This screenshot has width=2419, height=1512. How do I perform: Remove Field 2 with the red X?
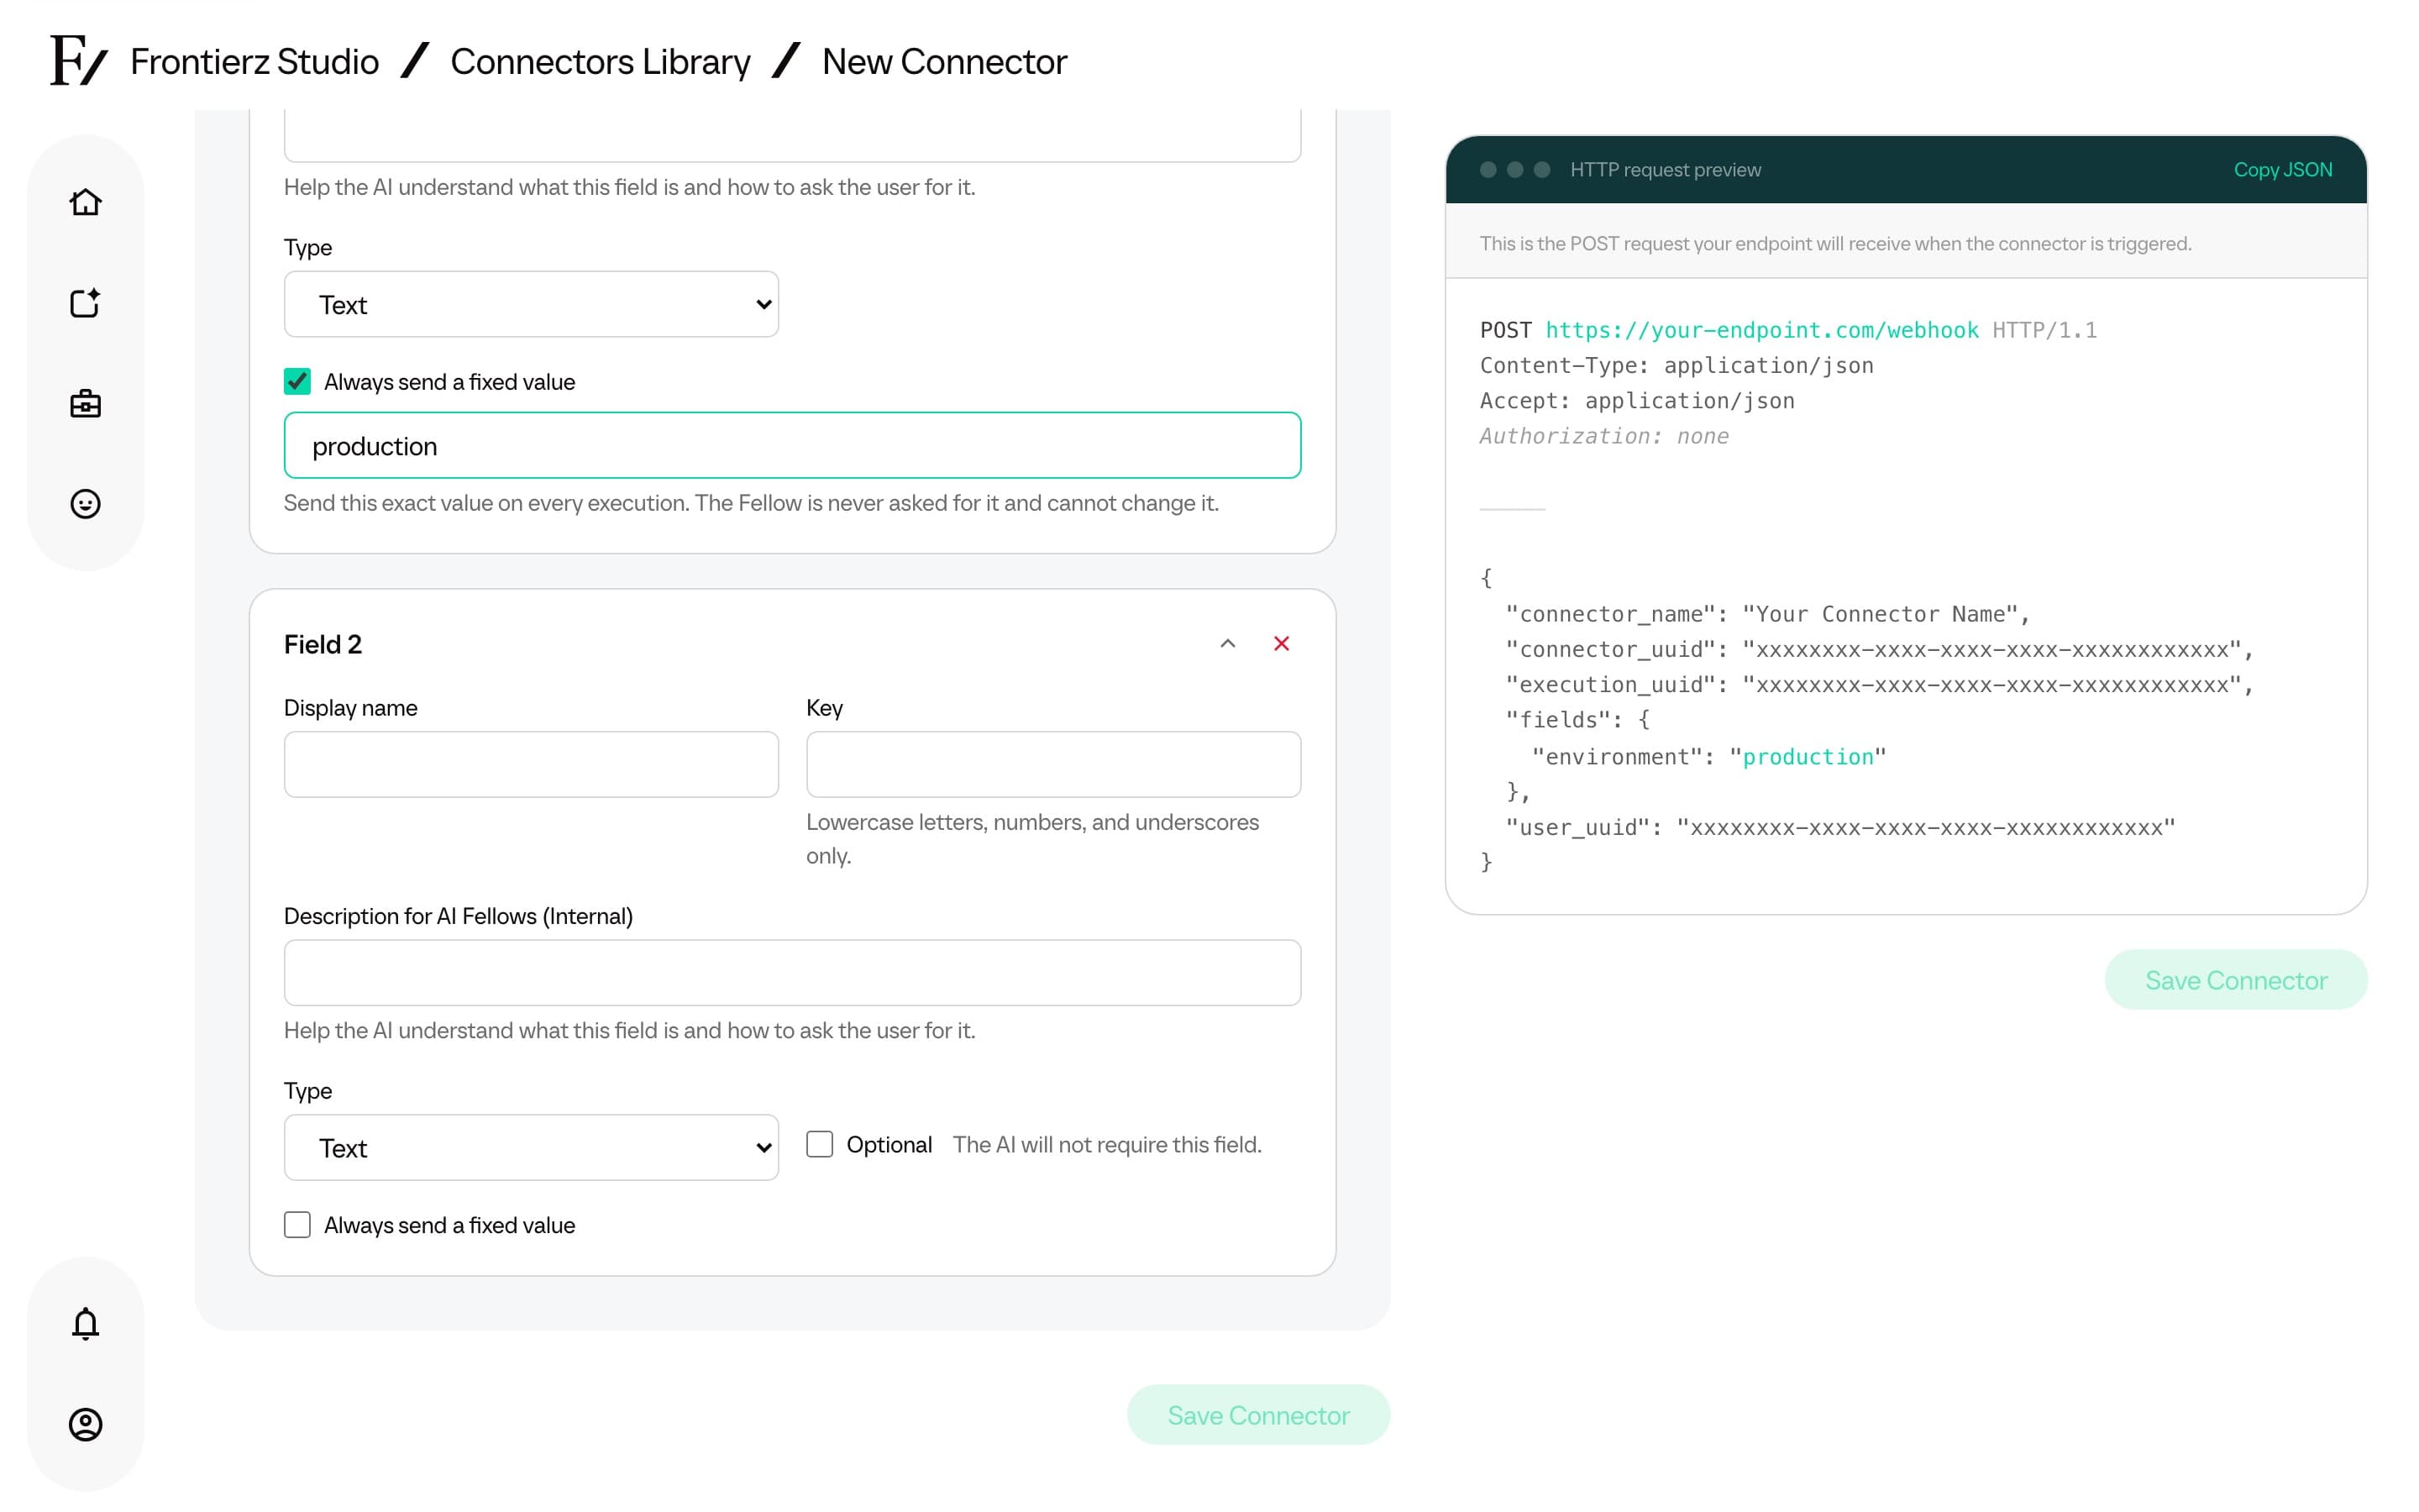[1282, 644]
